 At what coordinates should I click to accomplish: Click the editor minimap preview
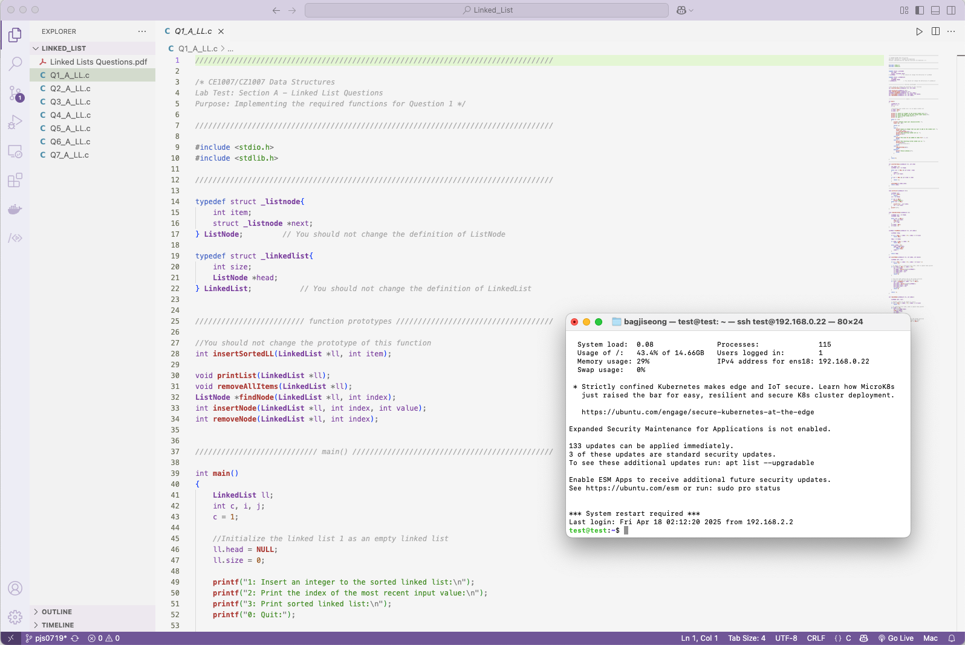pyautogui.click(x=913, y=187)
